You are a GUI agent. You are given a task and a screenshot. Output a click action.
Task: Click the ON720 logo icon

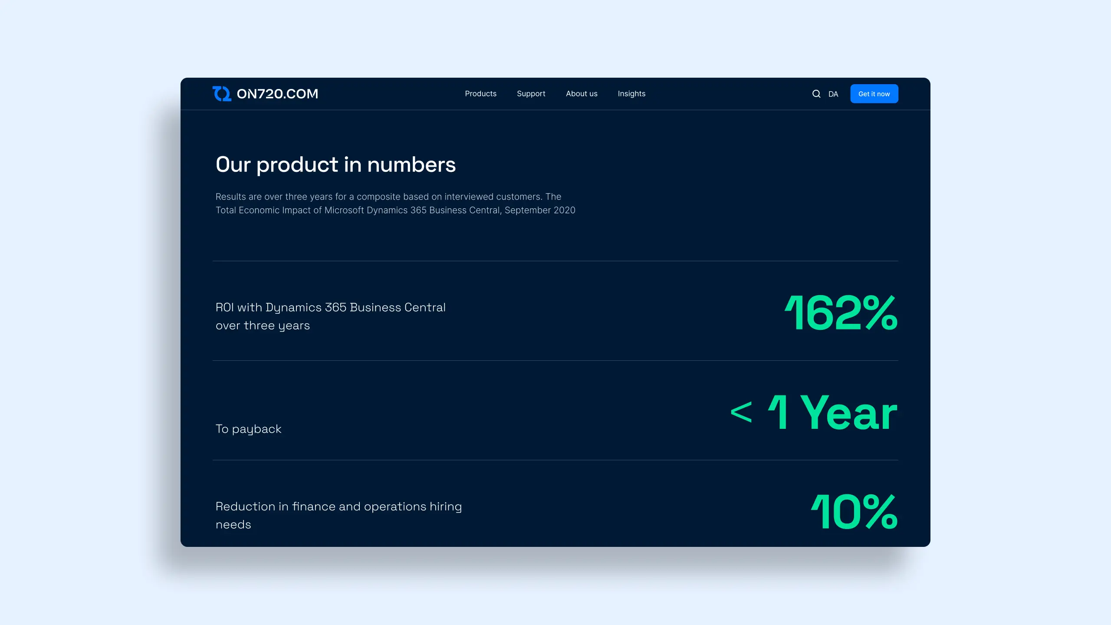click(222, 94)
